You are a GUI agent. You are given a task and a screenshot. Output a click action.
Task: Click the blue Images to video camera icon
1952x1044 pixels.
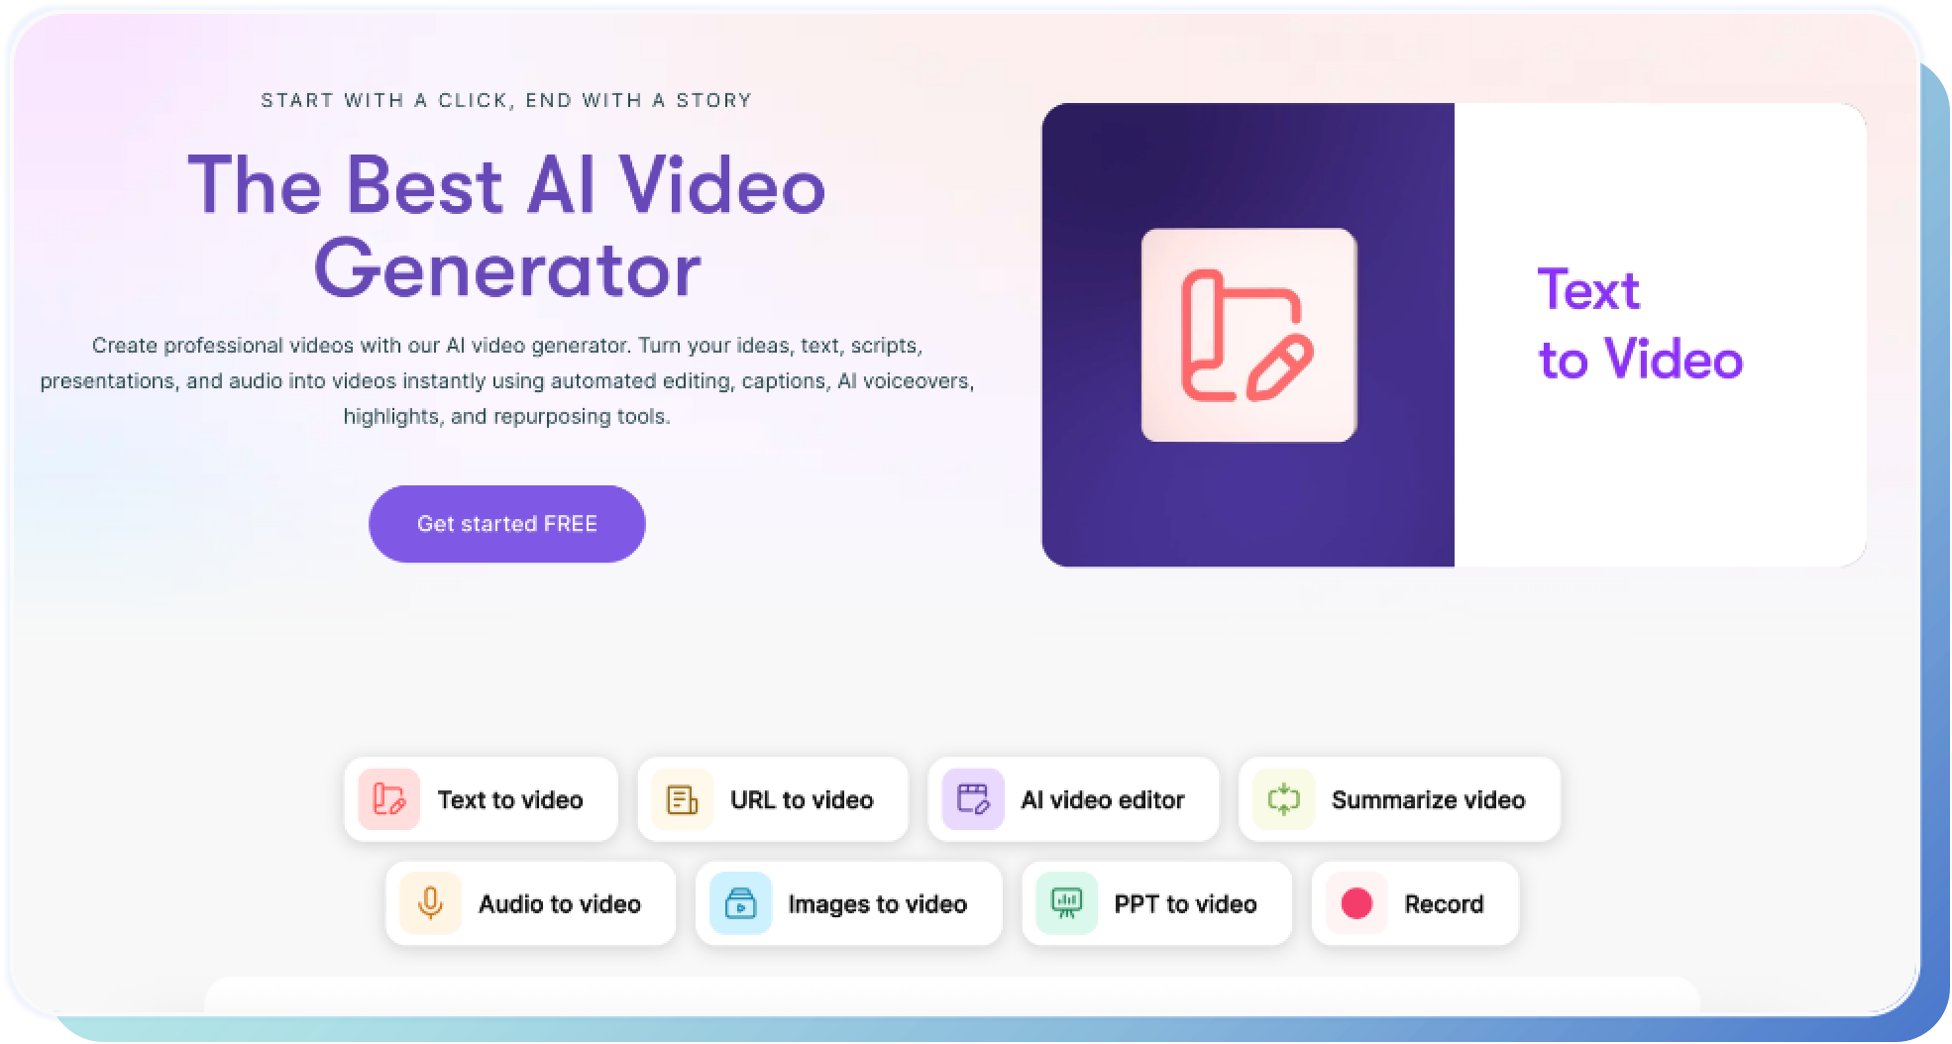tap(741, 903)
